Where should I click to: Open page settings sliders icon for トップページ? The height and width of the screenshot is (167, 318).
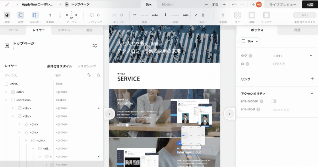click(95, 45)
